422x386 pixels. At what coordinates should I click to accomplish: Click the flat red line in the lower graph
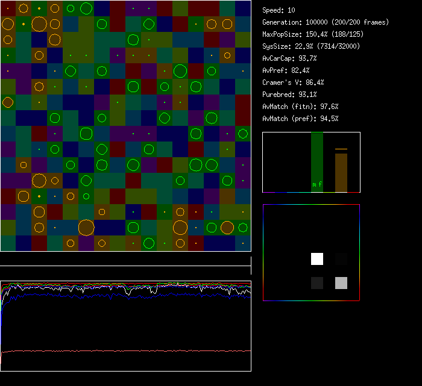(127, 350)
